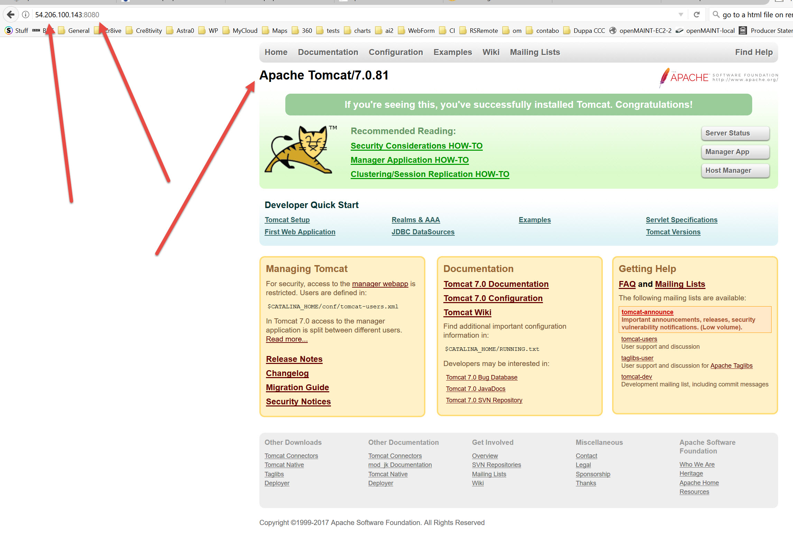793x534 pixels.
Task: Expand the address bar history dropdown arrow
Action: [x=681, y=15]
